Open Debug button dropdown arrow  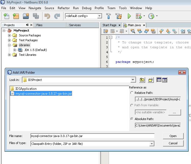pyautogui.click(x=144, y=16)
